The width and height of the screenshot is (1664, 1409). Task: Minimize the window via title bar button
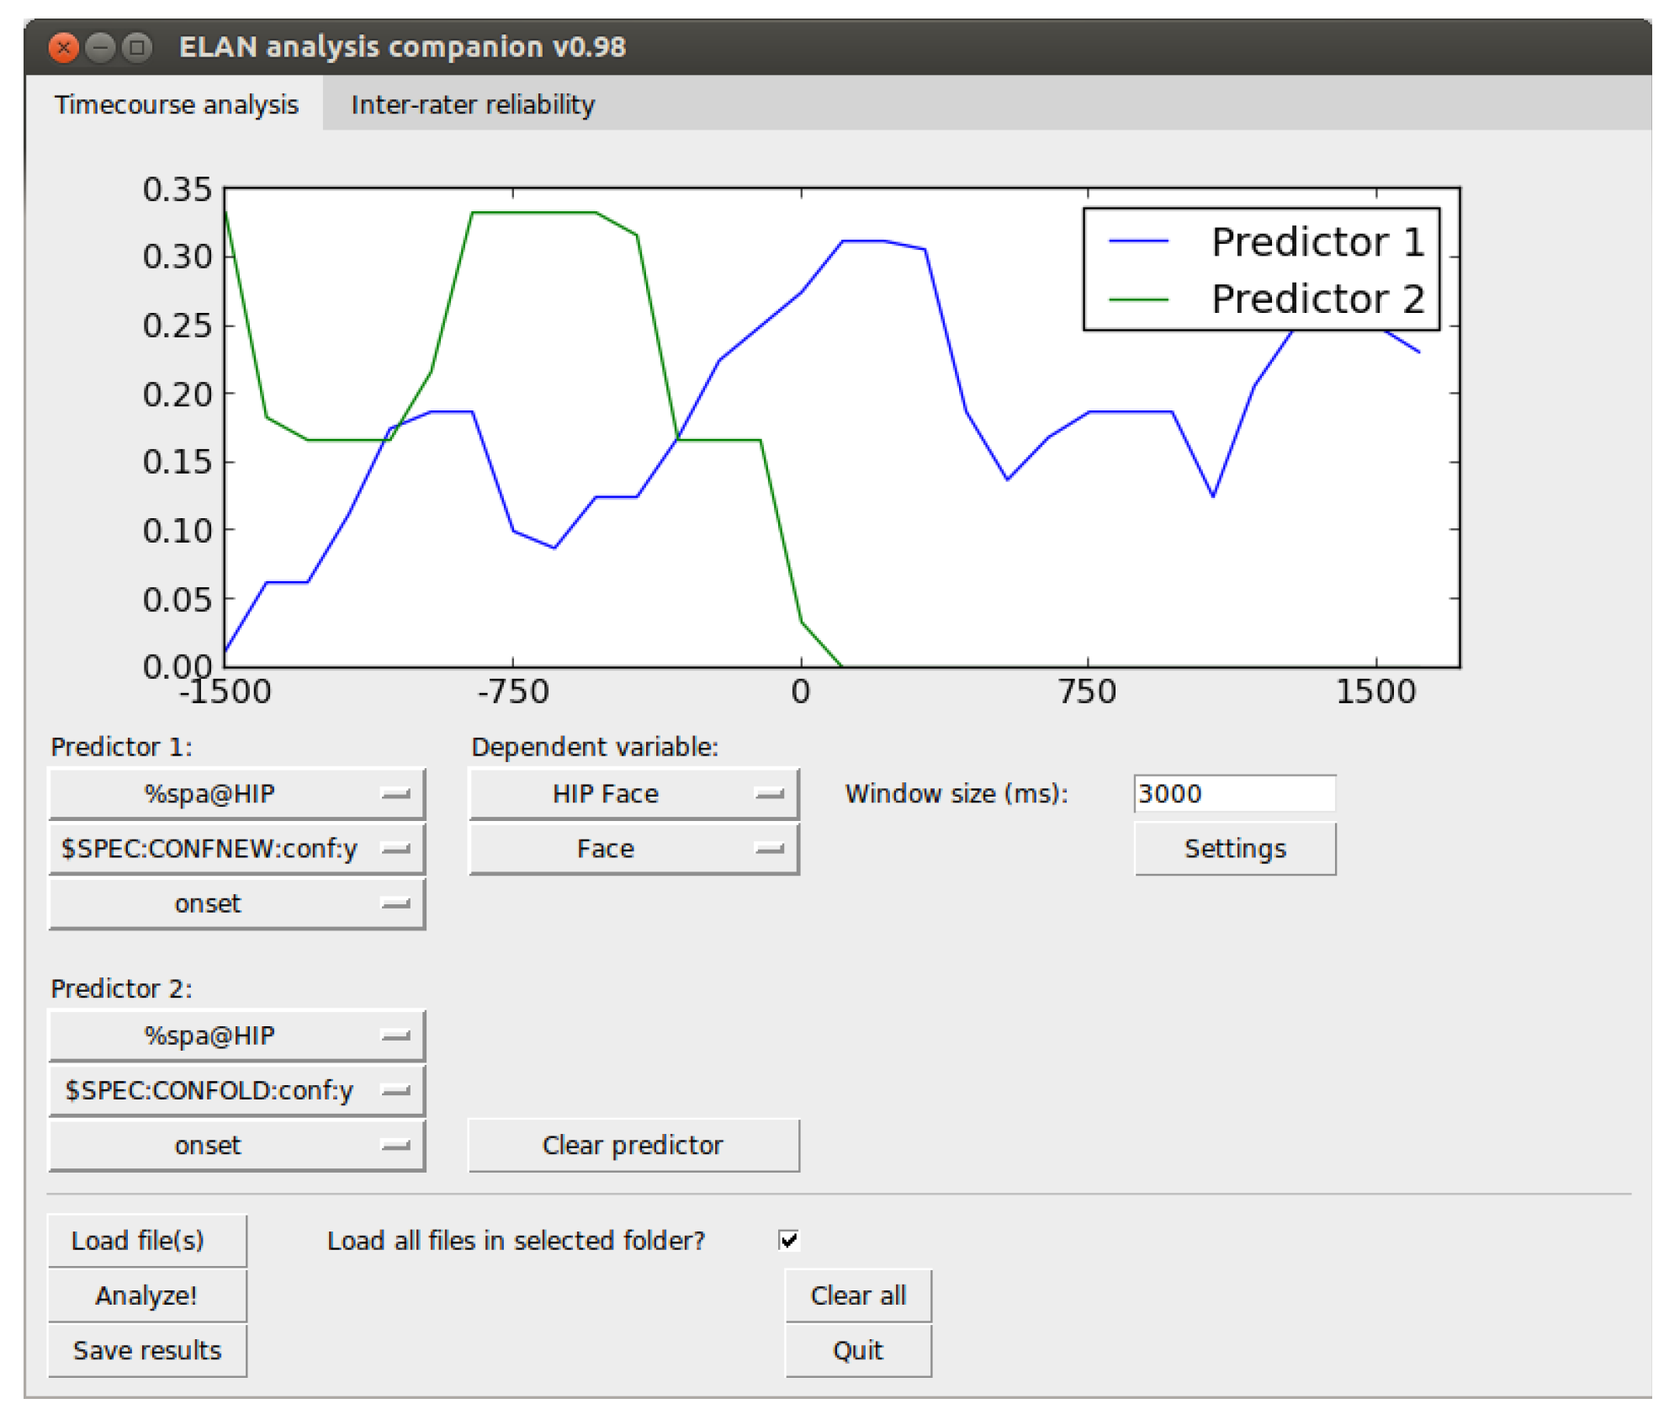(x=100, y=47)
